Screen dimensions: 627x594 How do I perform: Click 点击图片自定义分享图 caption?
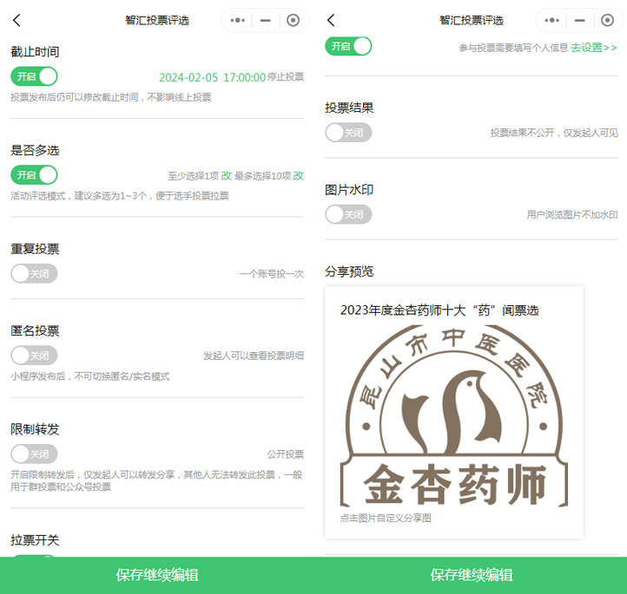(386, 519)
